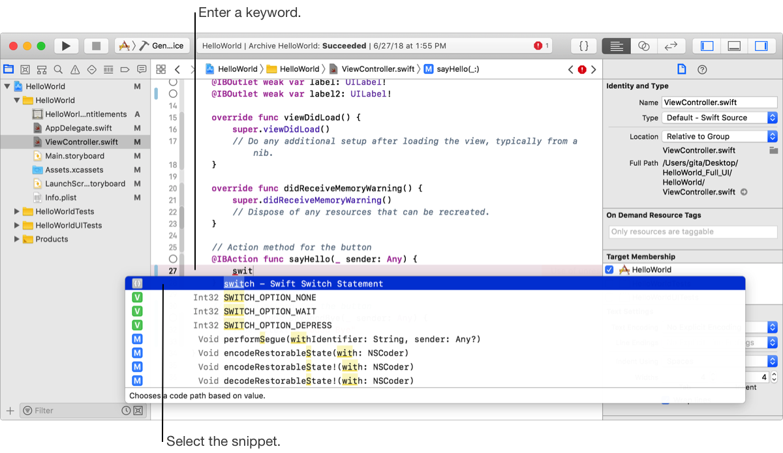
Task: Choose decodeRestorableState!(with:) completion
Action: click(x=435, y=381)
